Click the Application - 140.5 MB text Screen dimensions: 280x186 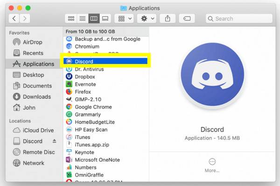click(x=212, y=138)
